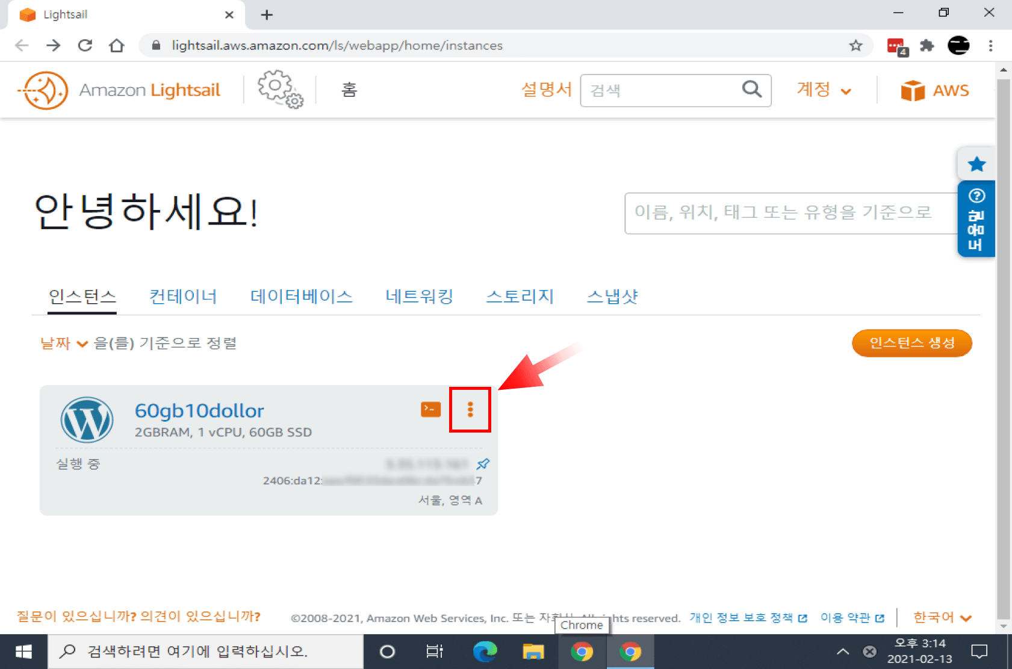Screen dimensions: 1012x669
Task: Click the 실행 중 status text
Action: coord(78,464)
